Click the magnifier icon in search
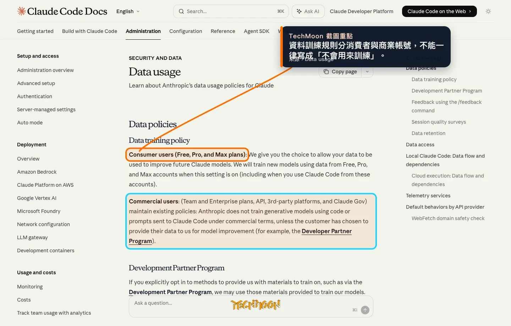 [181, 11]
